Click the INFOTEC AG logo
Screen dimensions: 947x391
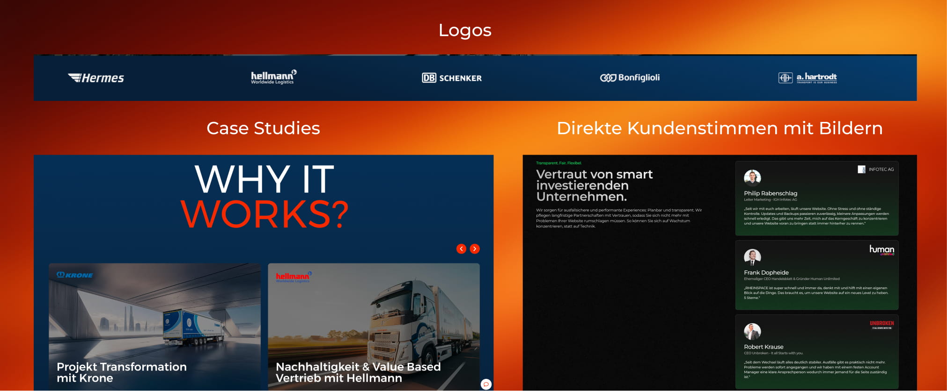(875, 170)
